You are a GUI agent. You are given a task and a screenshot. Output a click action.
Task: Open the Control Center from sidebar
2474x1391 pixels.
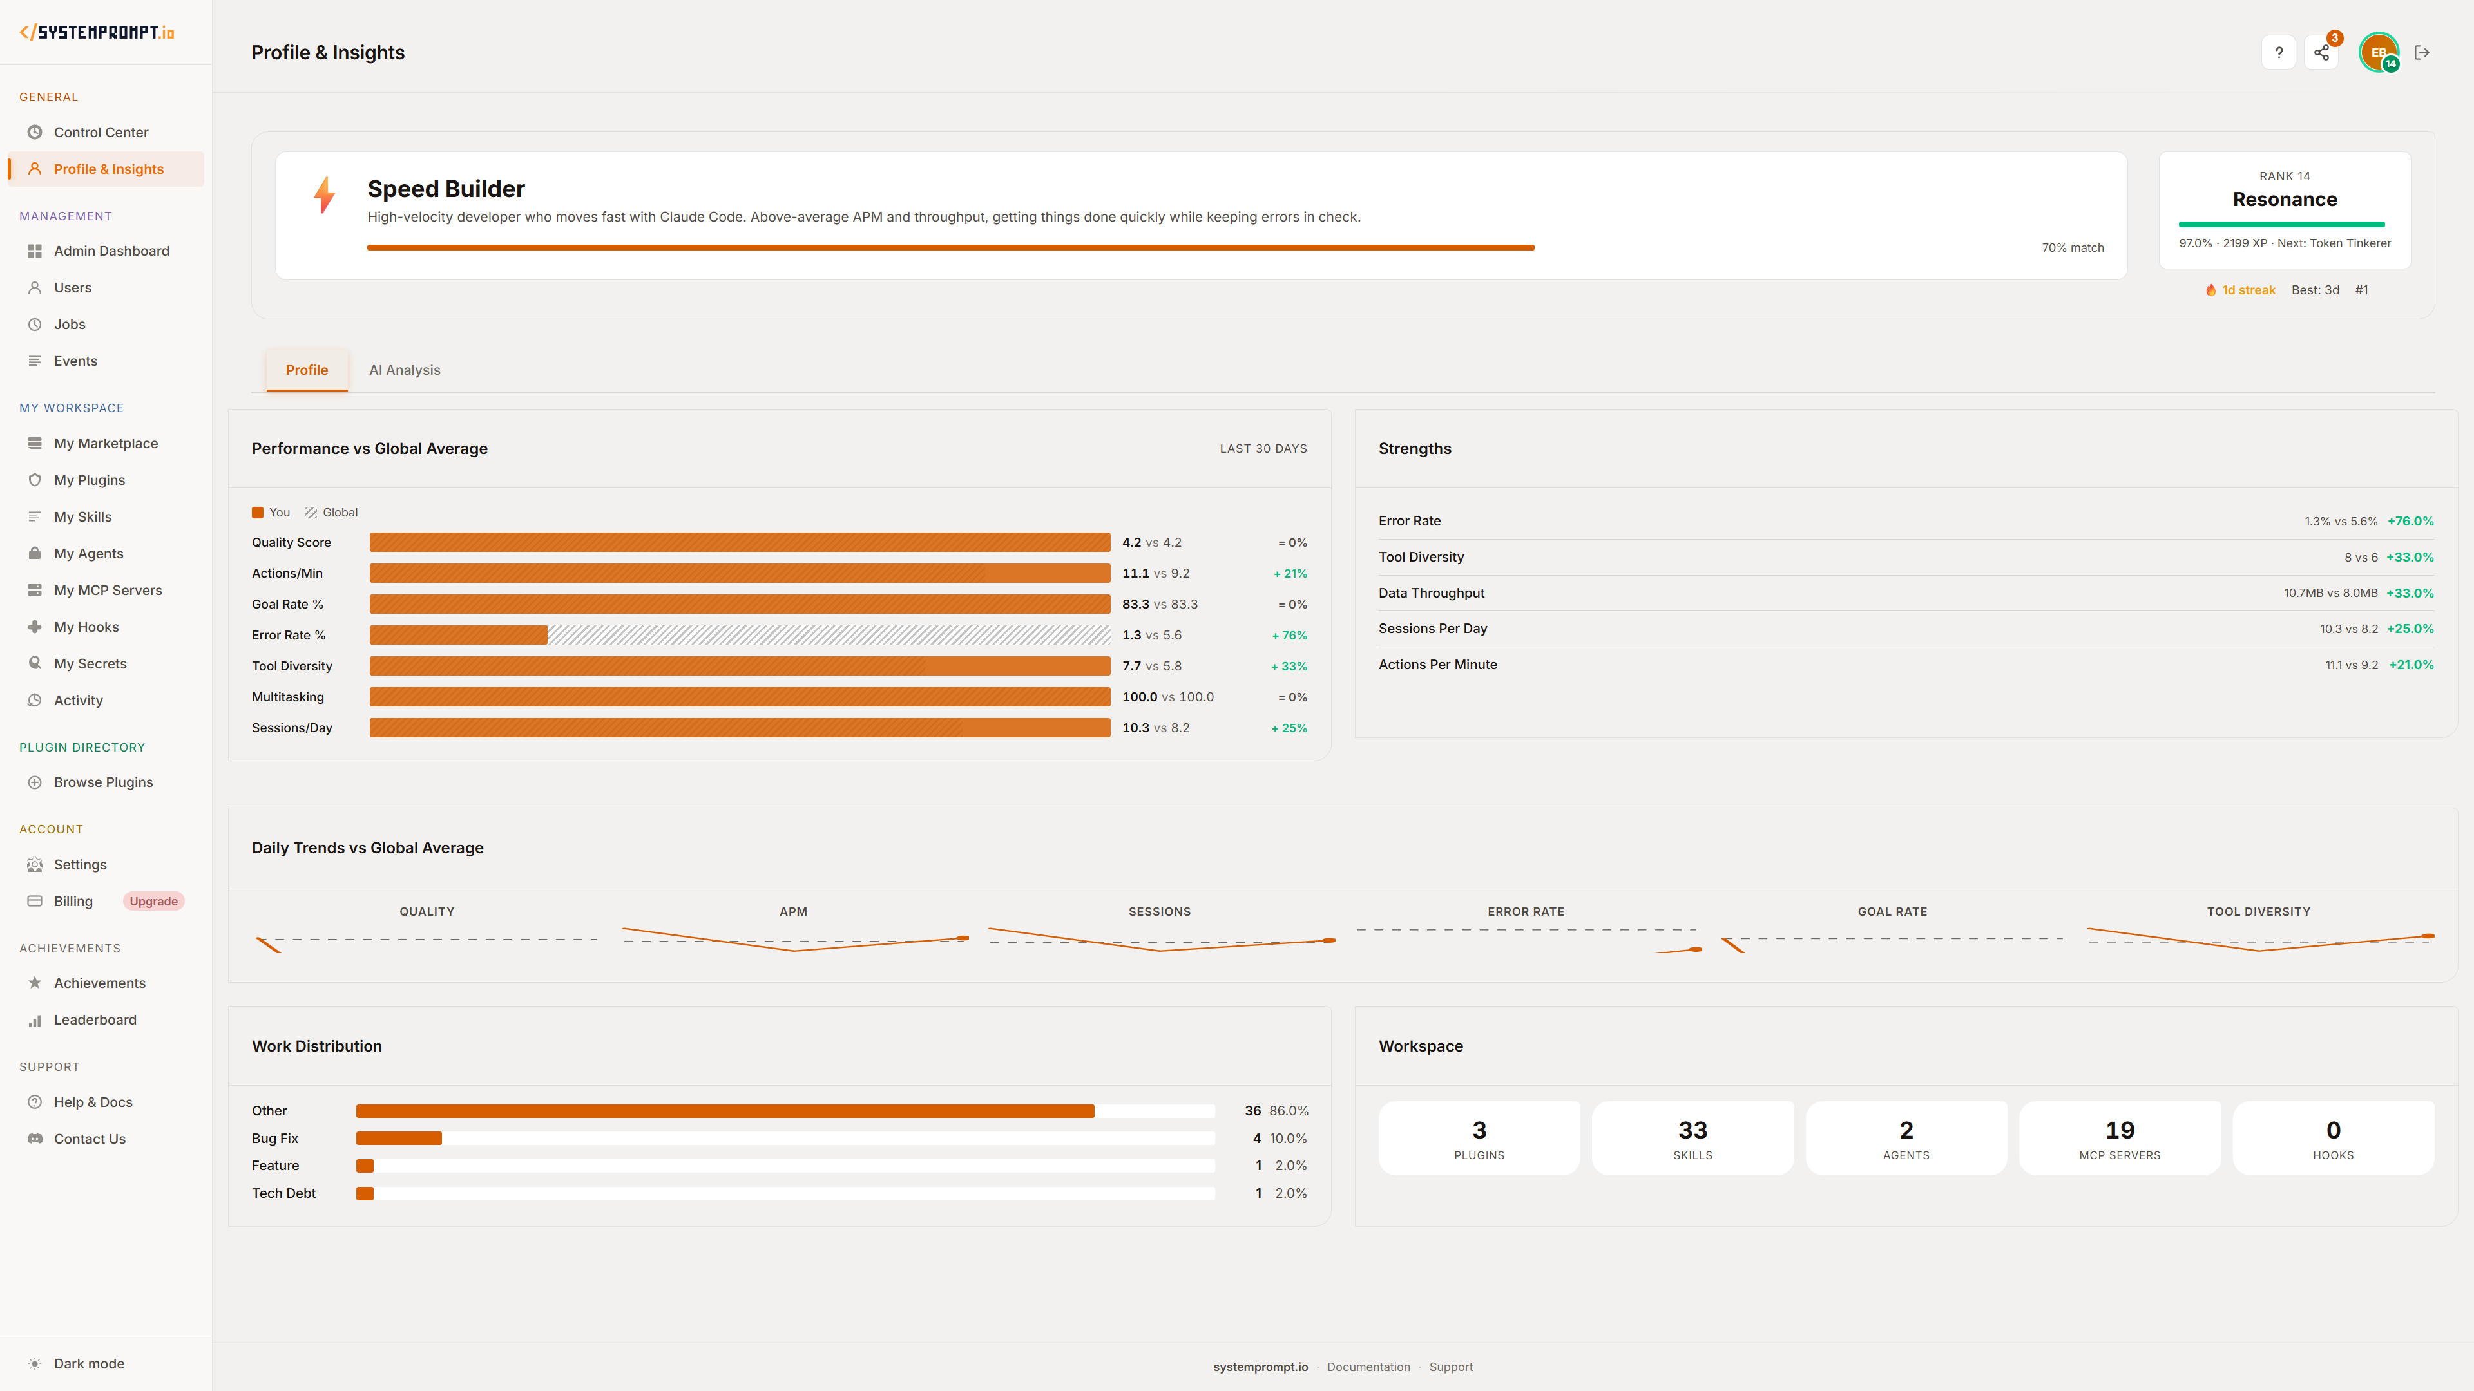click(101, 131)
